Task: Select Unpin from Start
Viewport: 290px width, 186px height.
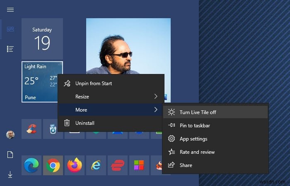Action: click(x=111, y=83)
